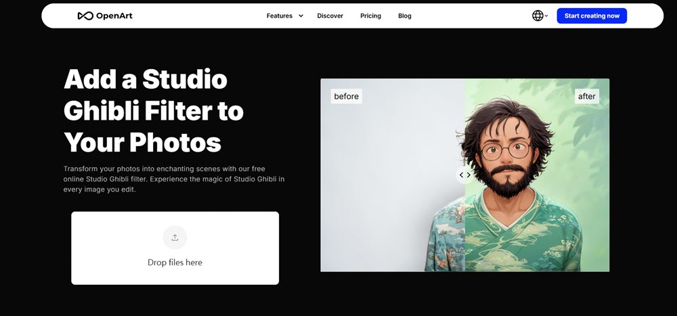Click the Start creating now button
This screenshot has height=316, width=677.
coord(592,16)
